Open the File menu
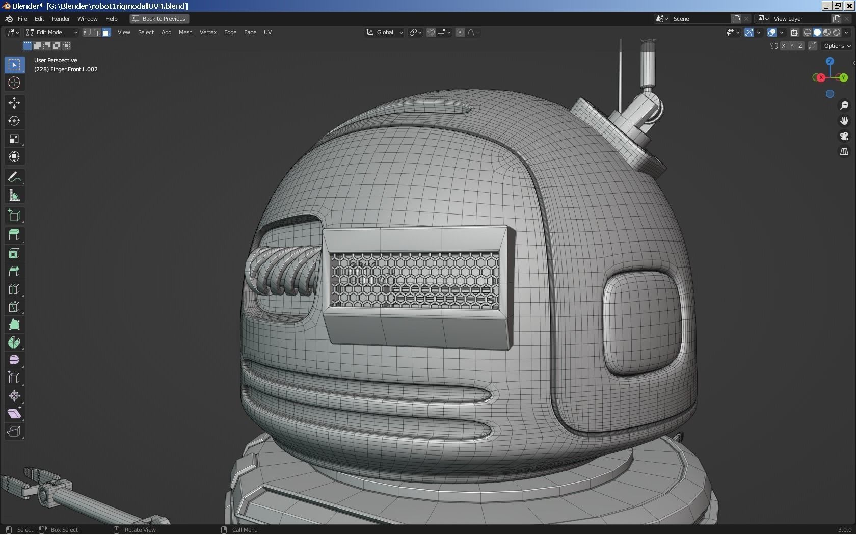856x535 pixels. pos(22,19)
